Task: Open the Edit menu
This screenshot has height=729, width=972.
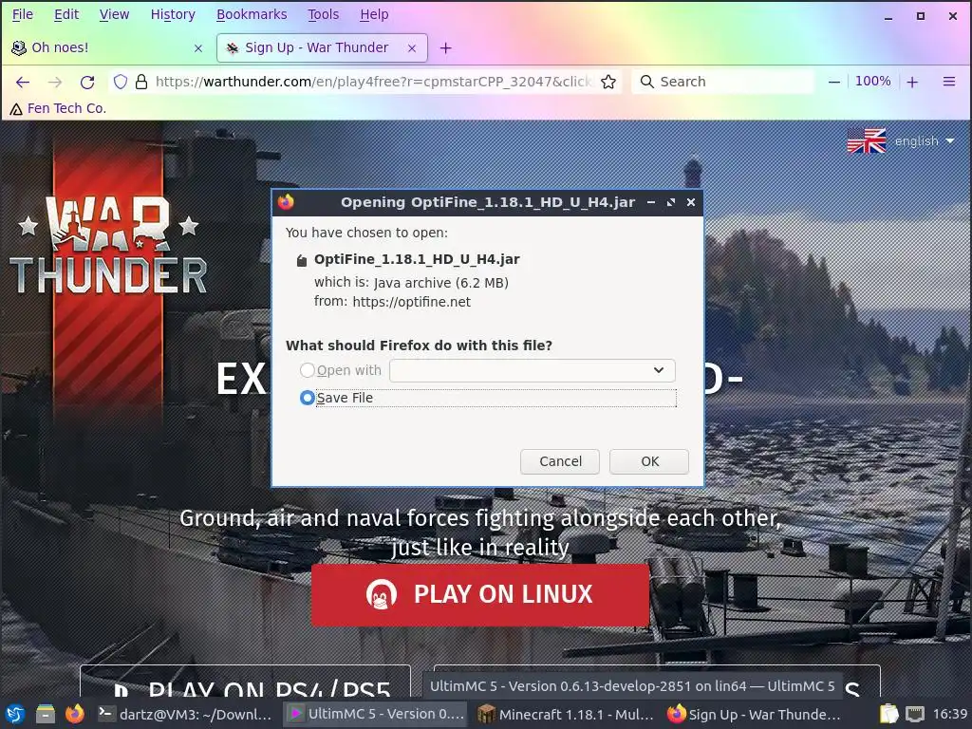Action: 66,14
